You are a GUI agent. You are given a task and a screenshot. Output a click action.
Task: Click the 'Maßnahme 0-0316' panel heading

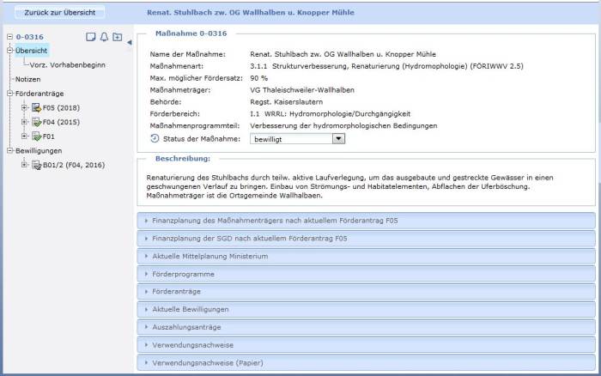[191, 33]
